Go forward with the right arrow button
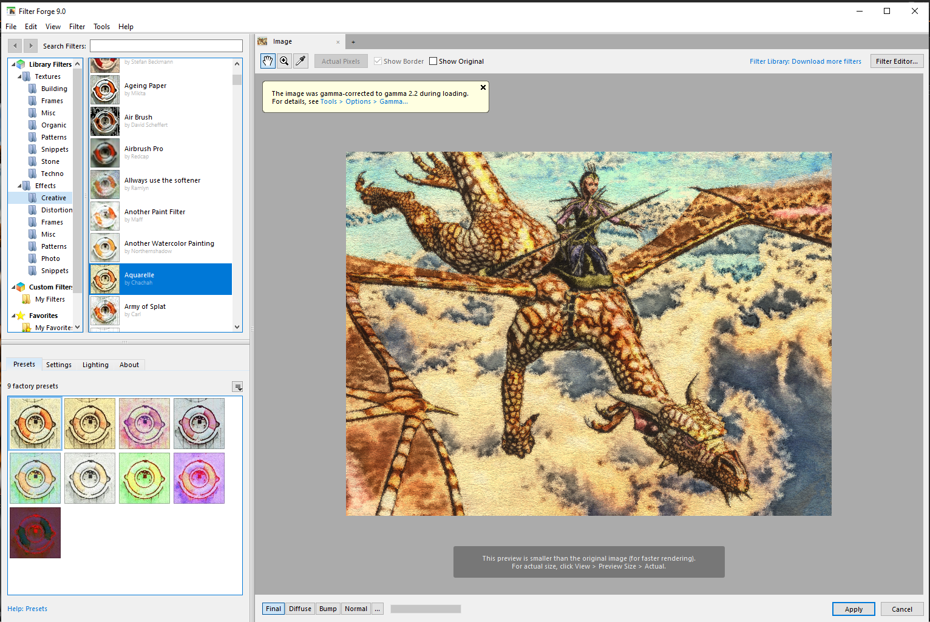 click(30, 46)
